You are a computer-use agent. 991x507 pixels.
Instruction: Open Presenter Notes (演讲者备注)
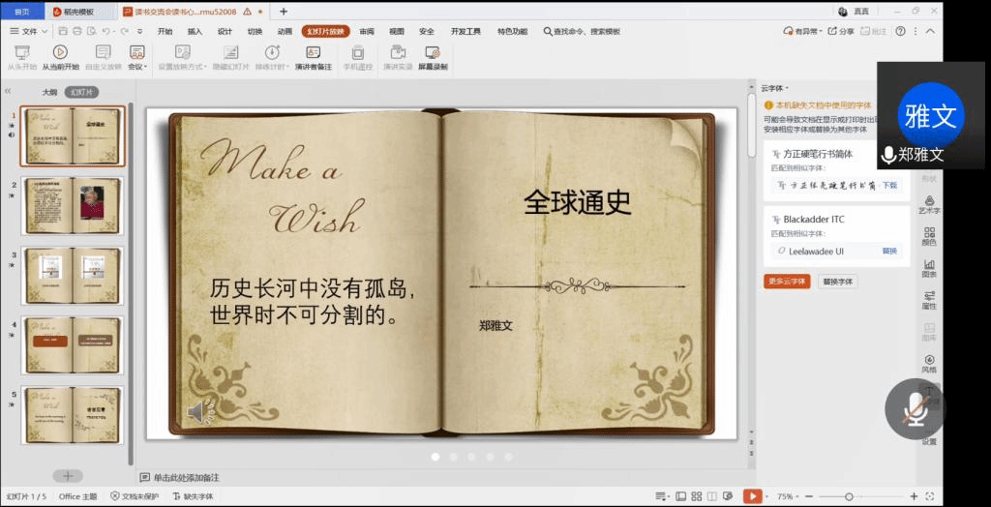(x=313, y=57)
